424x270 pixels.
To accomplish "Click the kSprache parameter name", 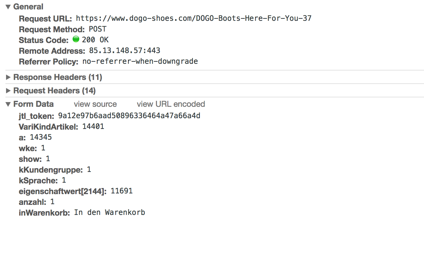I will coord(38,181).
